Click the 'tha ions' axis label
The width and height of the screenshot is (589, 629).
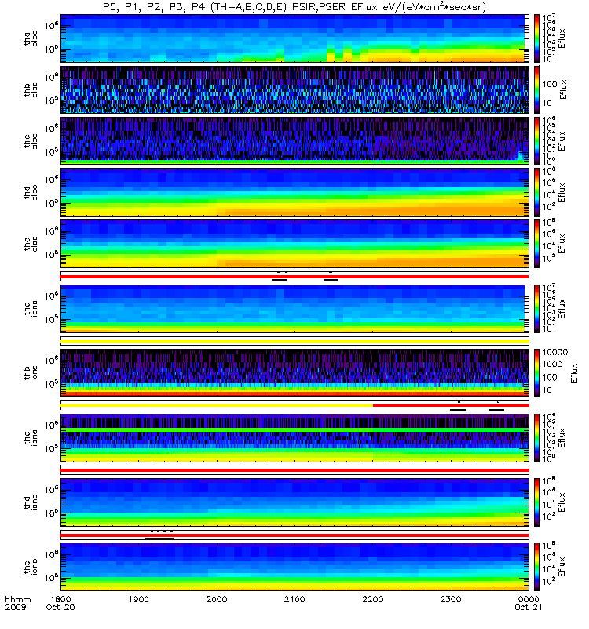pos(31,308)
